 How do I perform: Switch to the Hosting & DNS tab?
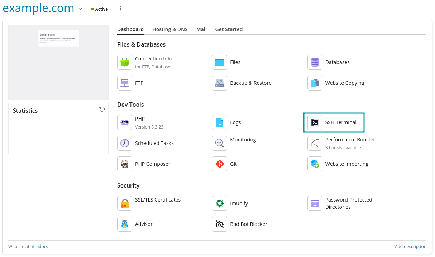[170, 29]
